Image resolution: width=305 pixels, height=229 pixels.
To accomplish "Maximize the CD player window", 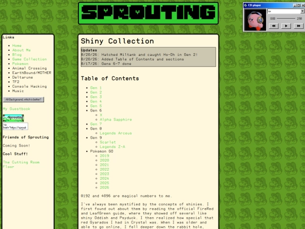I will click(x=299, y=6).
